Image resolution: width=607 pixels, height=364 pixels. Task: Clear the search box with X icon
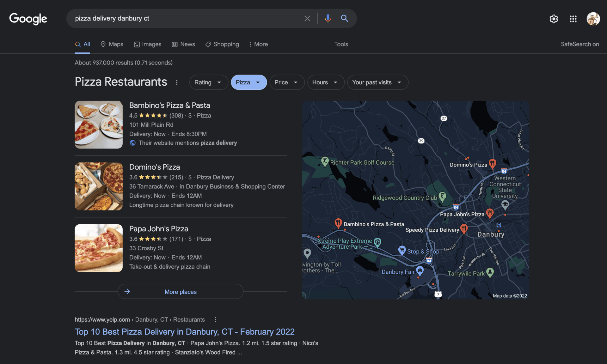coord(307,18)
